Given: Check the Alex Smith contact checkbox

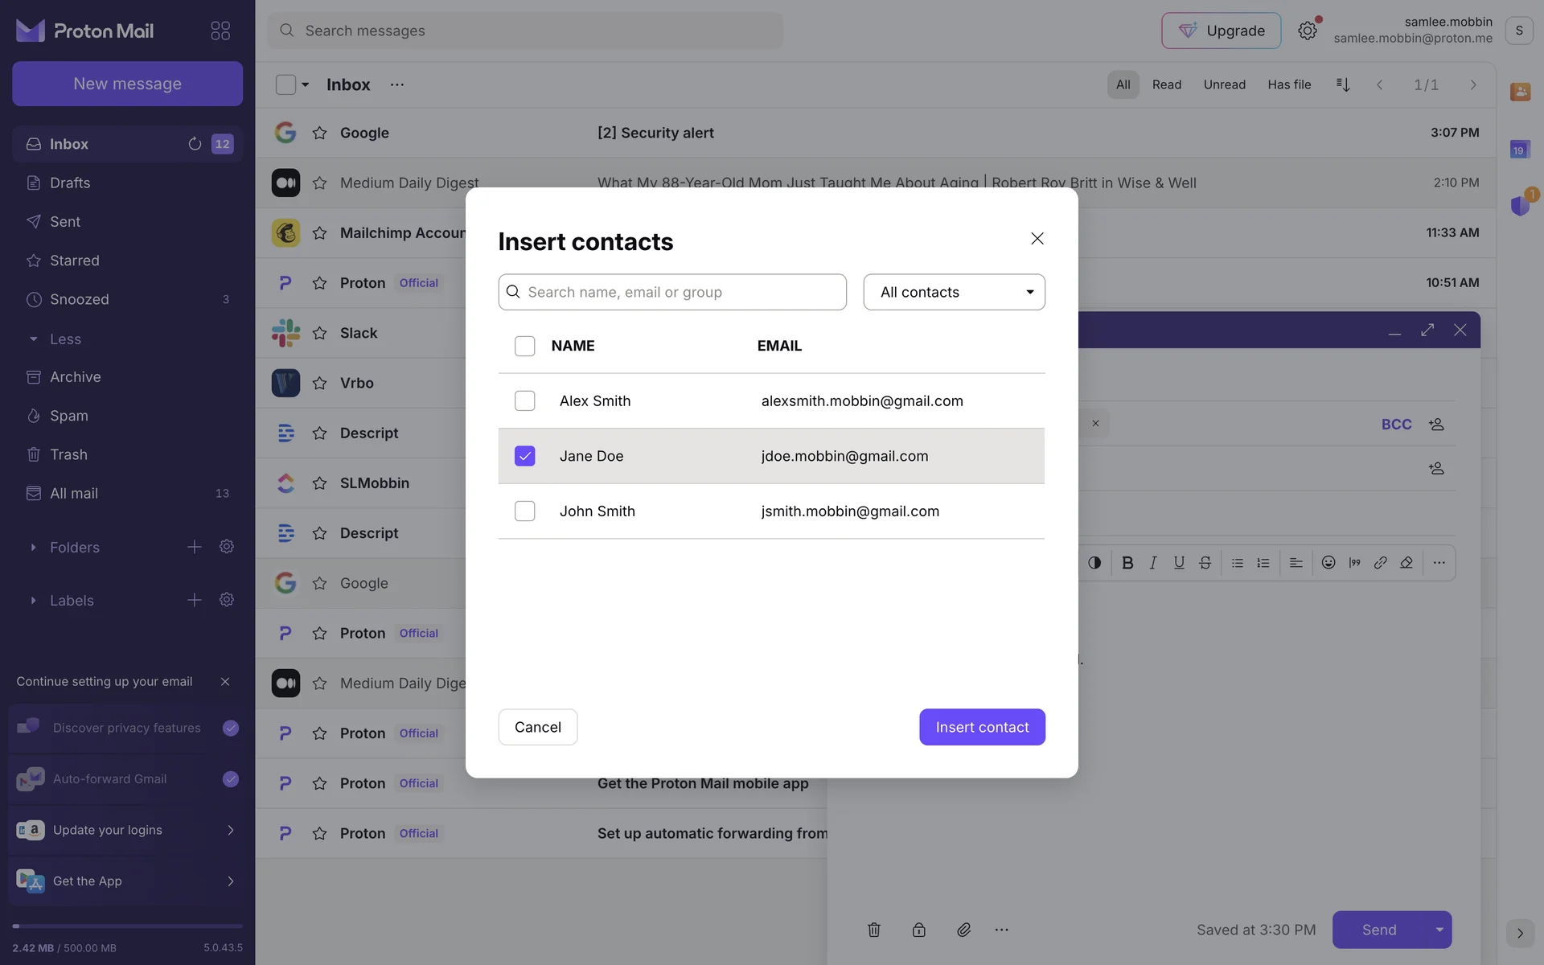Looking at the screenshot, I should click(x=524, y=400).
